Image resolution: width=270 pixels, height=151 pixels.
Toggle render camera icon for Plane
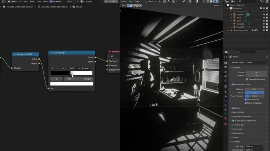[x=267, y=18]
